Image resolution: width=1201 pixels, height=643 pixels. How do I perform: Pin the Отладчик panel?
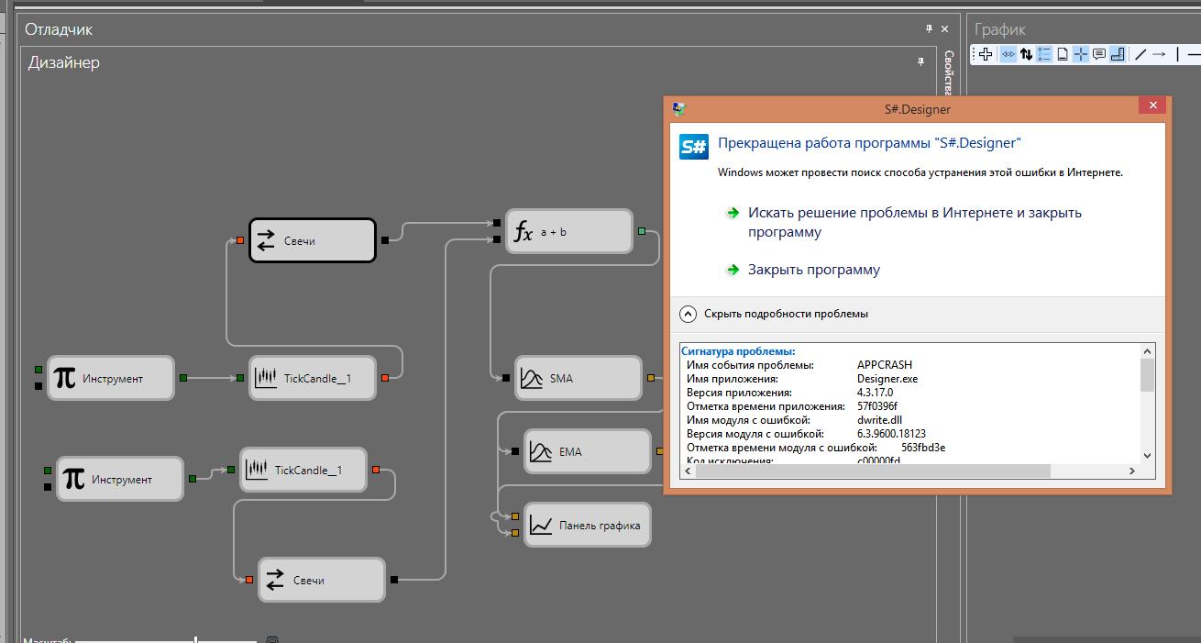click(x=929, y=29)
